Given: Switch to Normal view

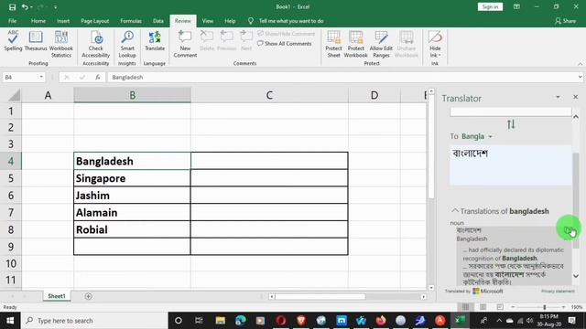Looking at the screenshot, I should 465,307.
